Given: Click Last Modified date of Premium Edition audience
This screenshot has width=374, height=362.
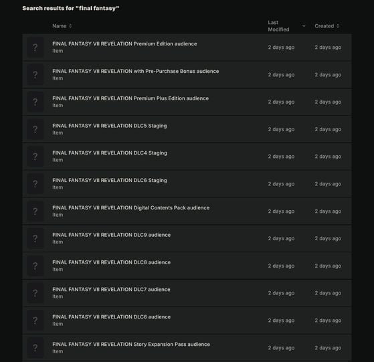Looking at the screenshot, I should (281, 48).
